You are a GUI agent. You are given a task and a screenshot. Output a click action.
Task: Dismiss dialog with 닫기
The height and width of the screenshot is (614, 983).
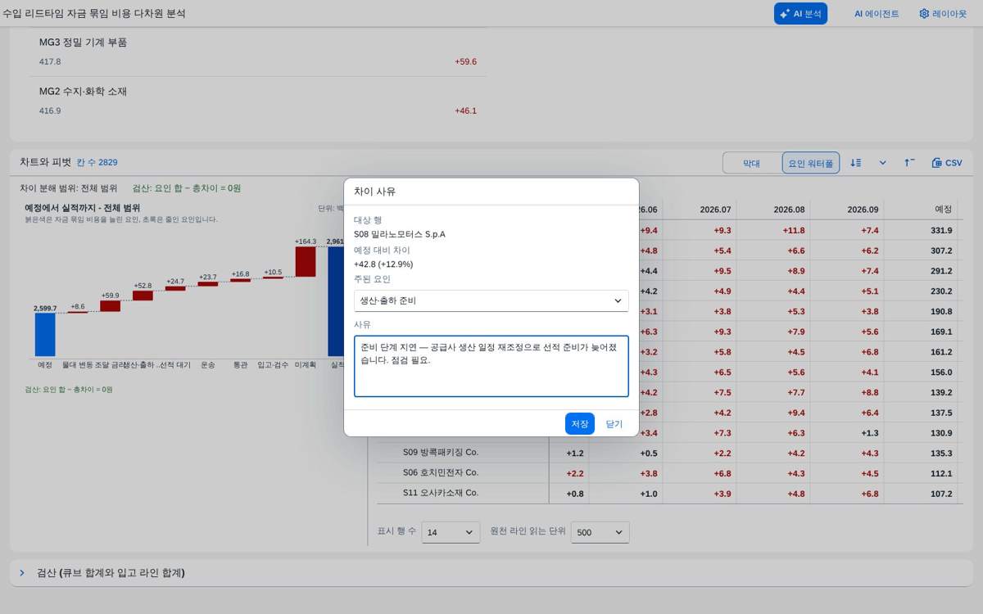(x=614, y=423)
